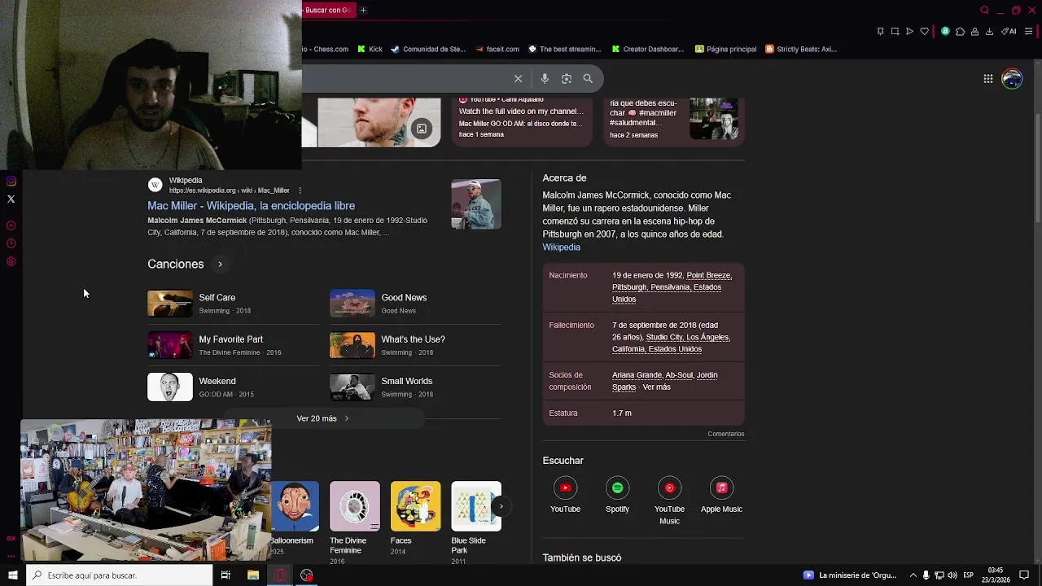Image resolution: width=1042 pixels, height=586 pixels.
Task: Open the Chess.com bookmark
Action: tap(326, 49)
